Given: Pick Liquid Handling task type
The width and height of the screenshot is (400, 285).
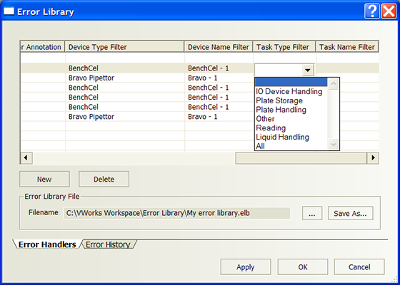Looking at the screenshot, I should pos(282,137).
